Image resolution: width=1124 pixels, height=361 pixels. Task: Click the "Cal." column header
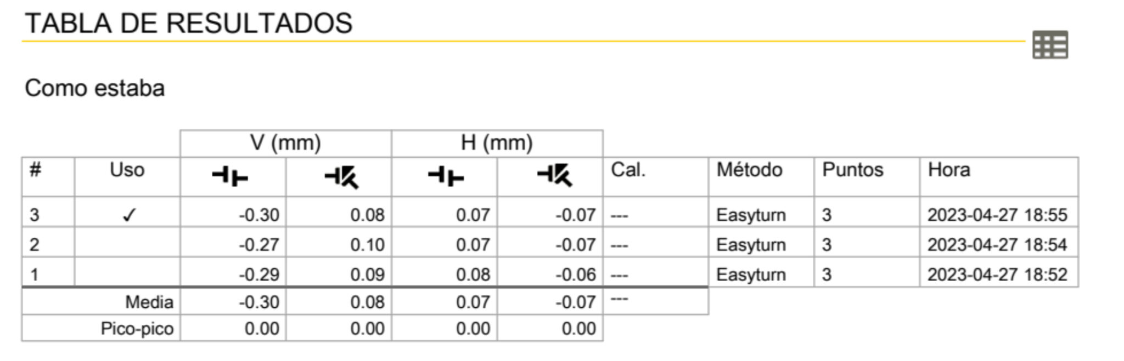[628, 170]
